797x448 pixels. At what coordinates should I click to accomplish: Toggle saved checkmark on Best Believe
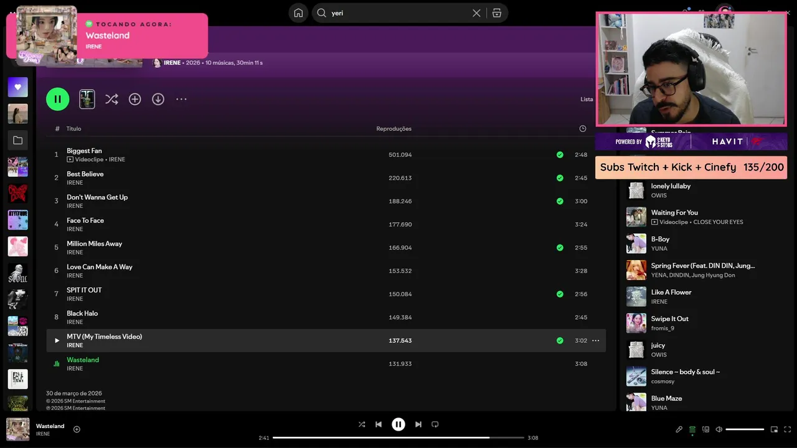click(x=560, y=178)
